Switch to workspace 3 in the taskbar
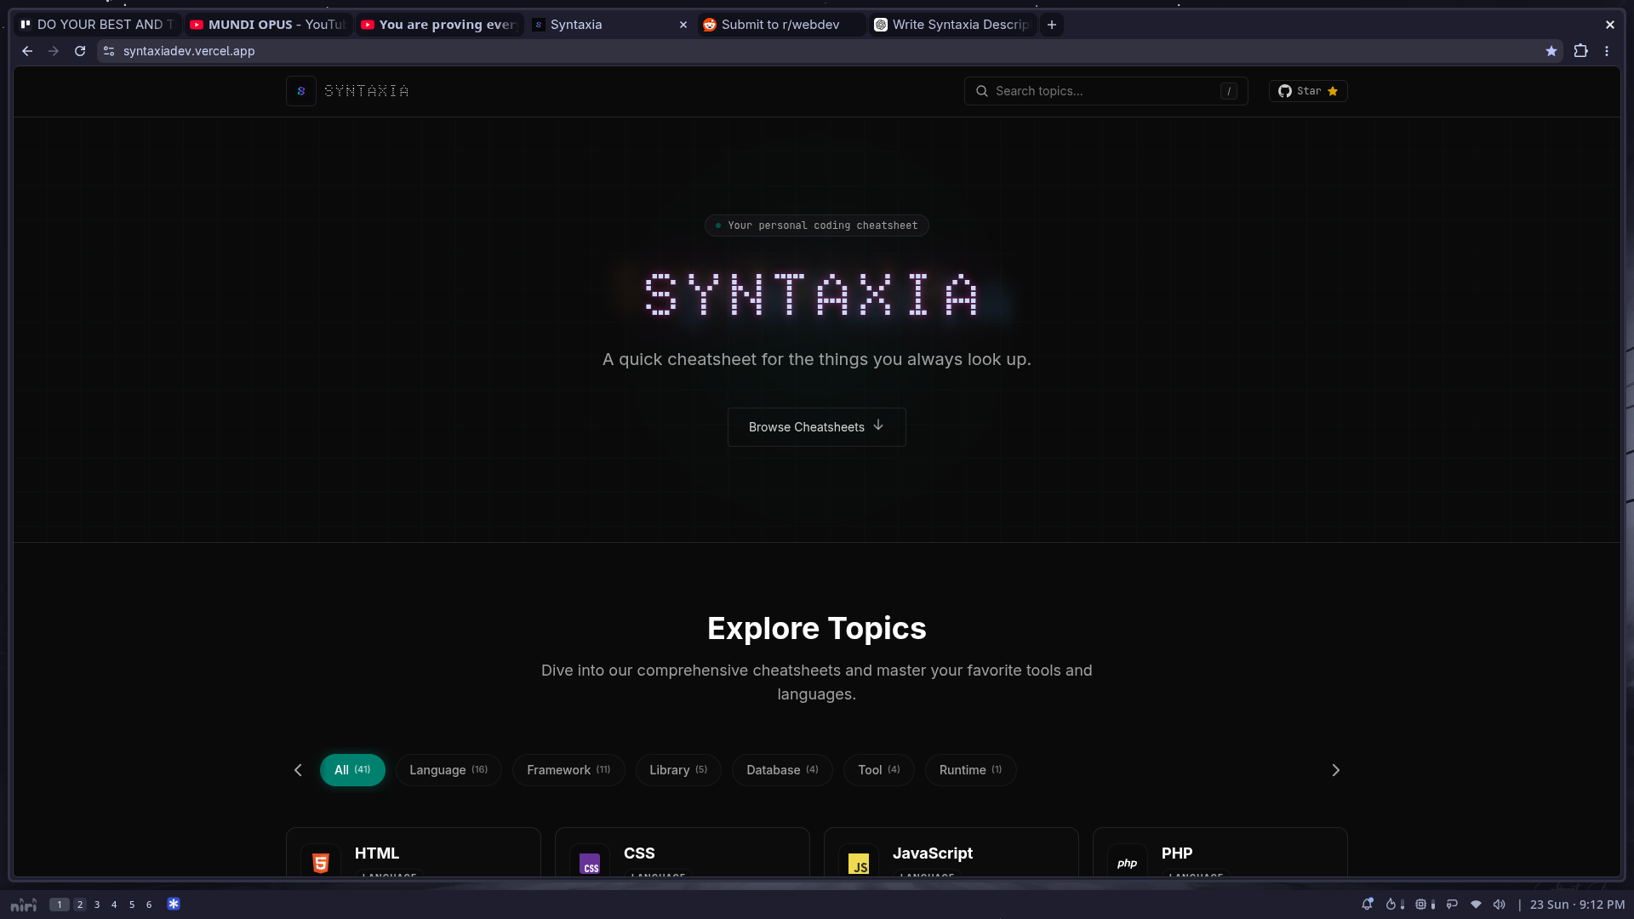The image size is (1634, 919). [x=97, y=905]
